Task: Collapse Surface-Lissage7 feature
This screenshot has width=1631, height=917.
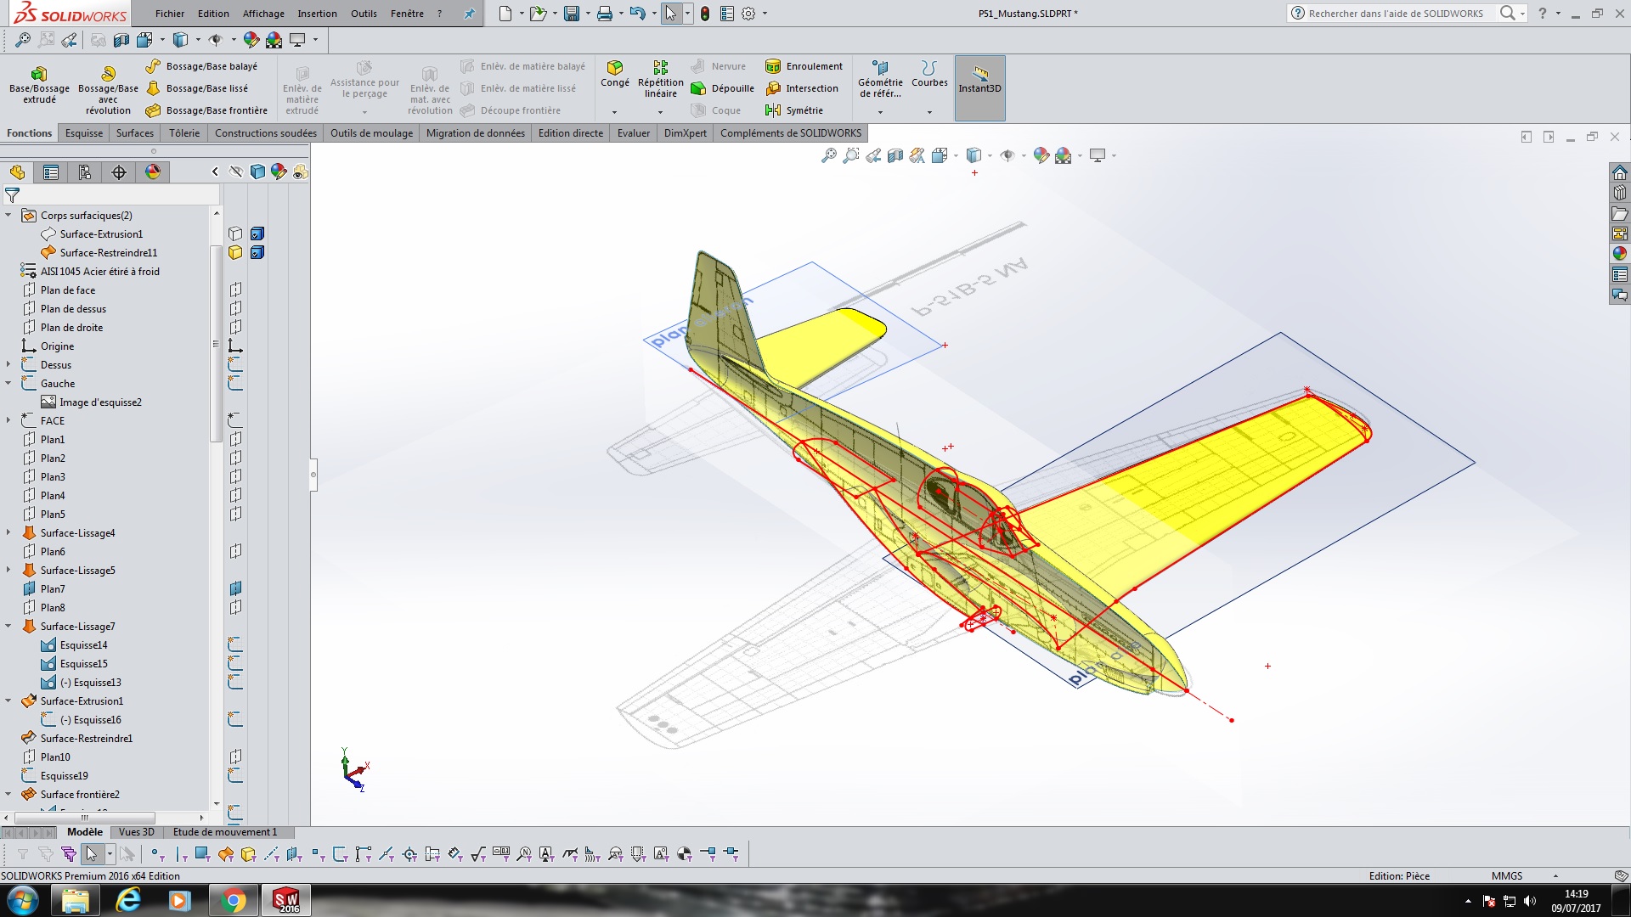Action: 8,627
